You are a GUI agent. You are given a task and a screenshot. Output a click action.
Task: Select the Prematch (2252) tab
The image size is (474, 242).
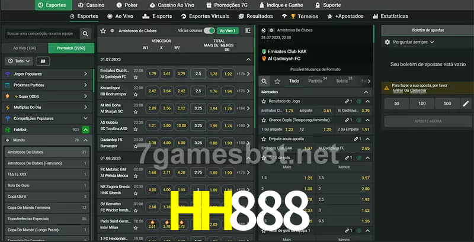[x=71, y=47]
